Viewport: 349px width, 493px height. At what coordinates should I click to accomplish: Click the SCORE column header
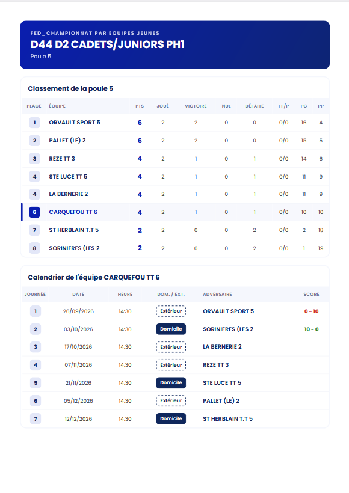coord(311,294)
